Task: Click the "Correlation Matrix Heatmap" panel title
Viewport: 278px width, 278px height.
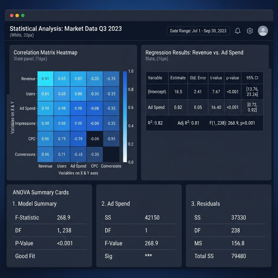Action: (x=46, y=52)
